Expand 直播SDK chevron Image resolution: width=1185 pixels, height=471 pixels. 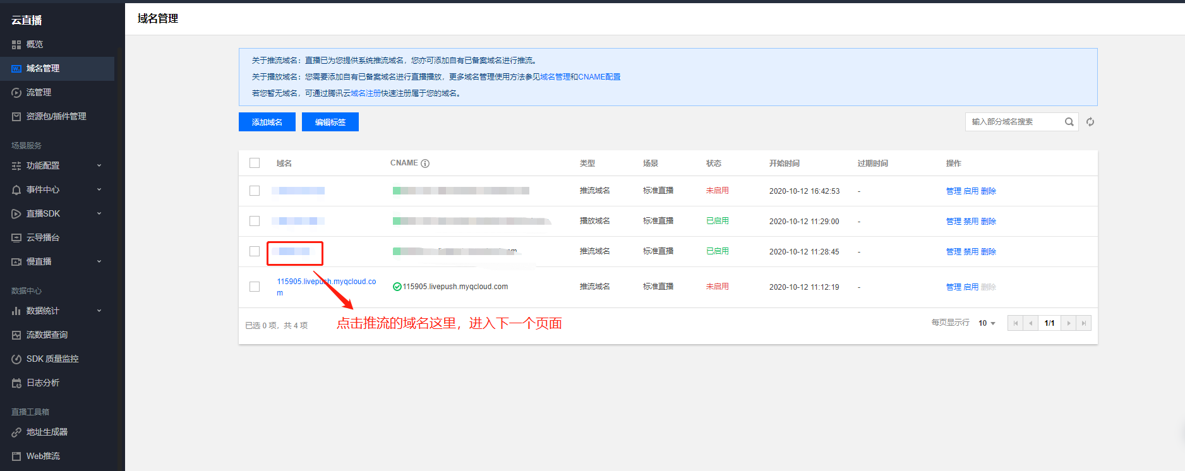[x=99, y=213]
